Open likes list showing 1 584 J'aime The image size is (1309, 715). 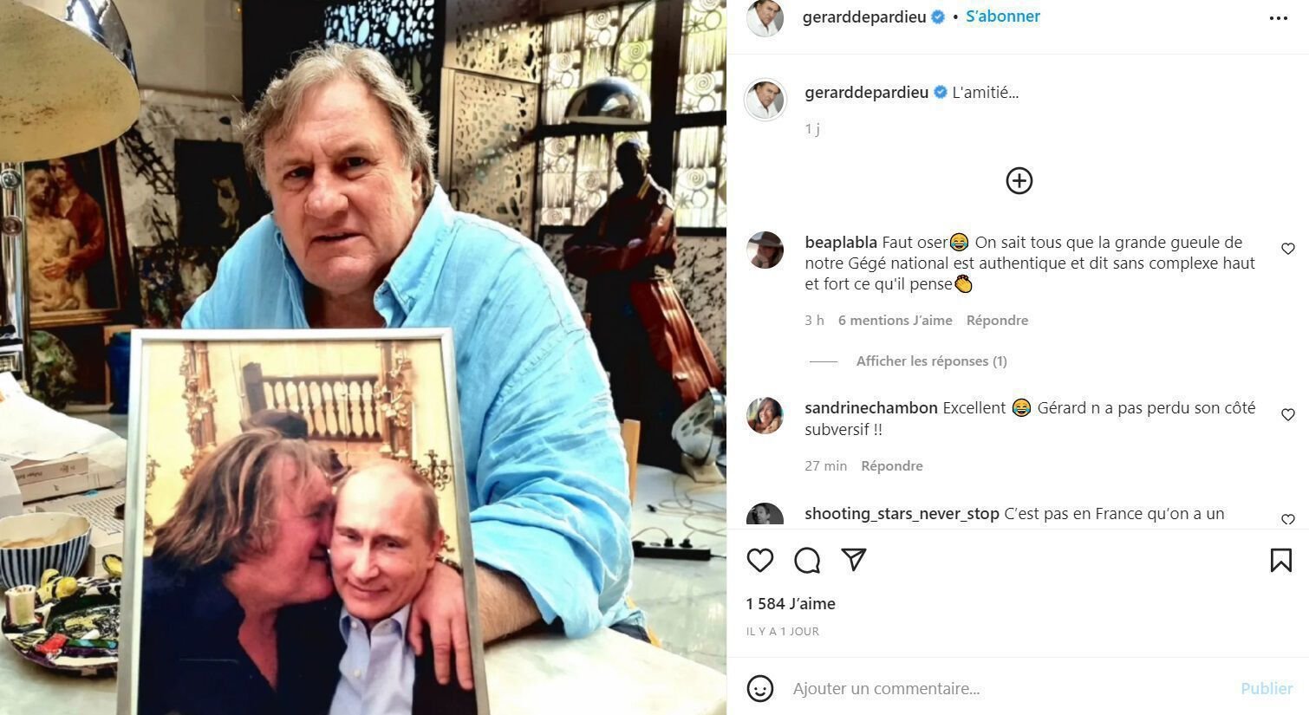pos(791,604)
